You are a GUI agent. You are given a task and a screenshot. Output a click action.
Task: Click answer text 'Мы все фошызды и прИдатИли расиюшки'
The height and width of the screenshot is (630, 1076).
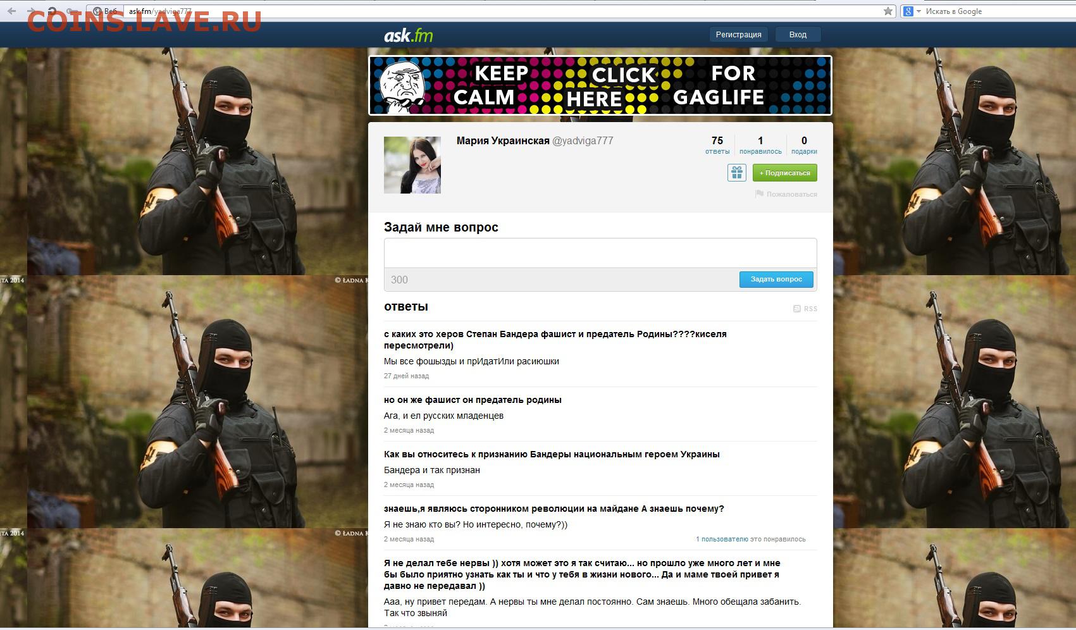click(471, 361)
